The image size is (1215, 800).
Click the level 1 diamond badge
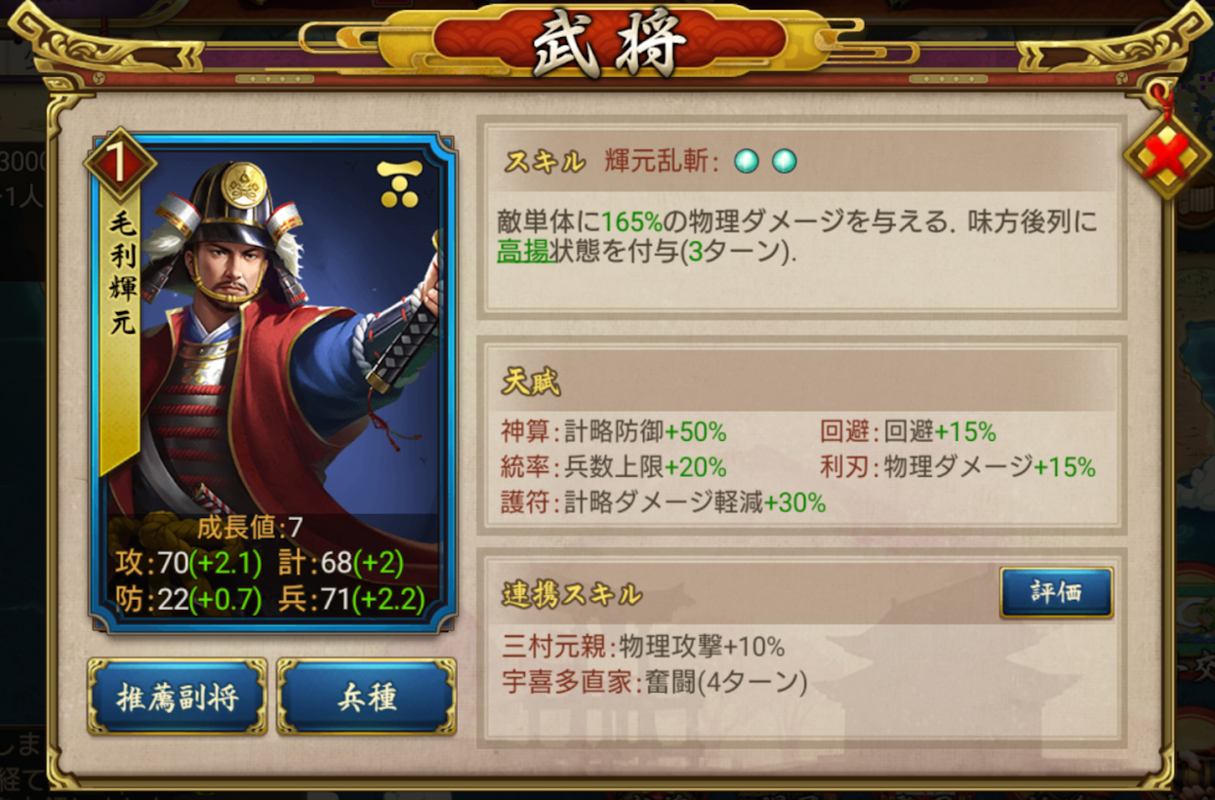tap(120, 164)
